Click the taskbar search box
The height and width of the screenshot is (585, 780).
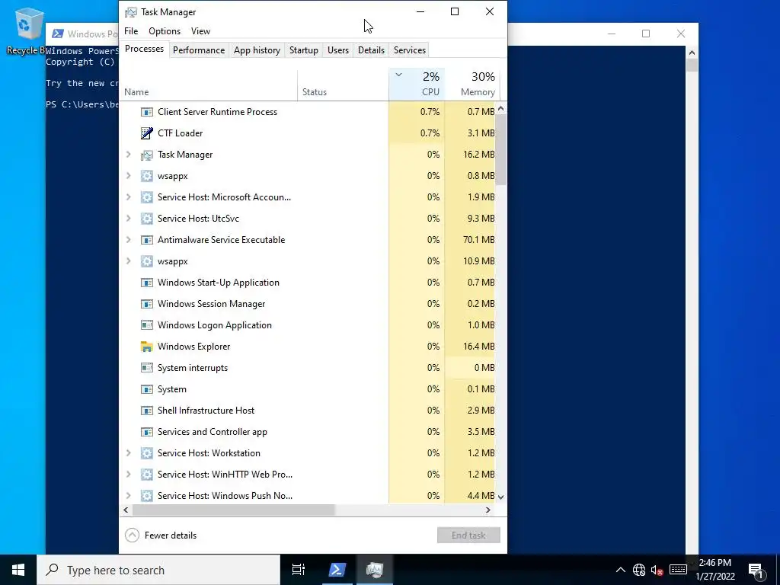coord(158,570)
